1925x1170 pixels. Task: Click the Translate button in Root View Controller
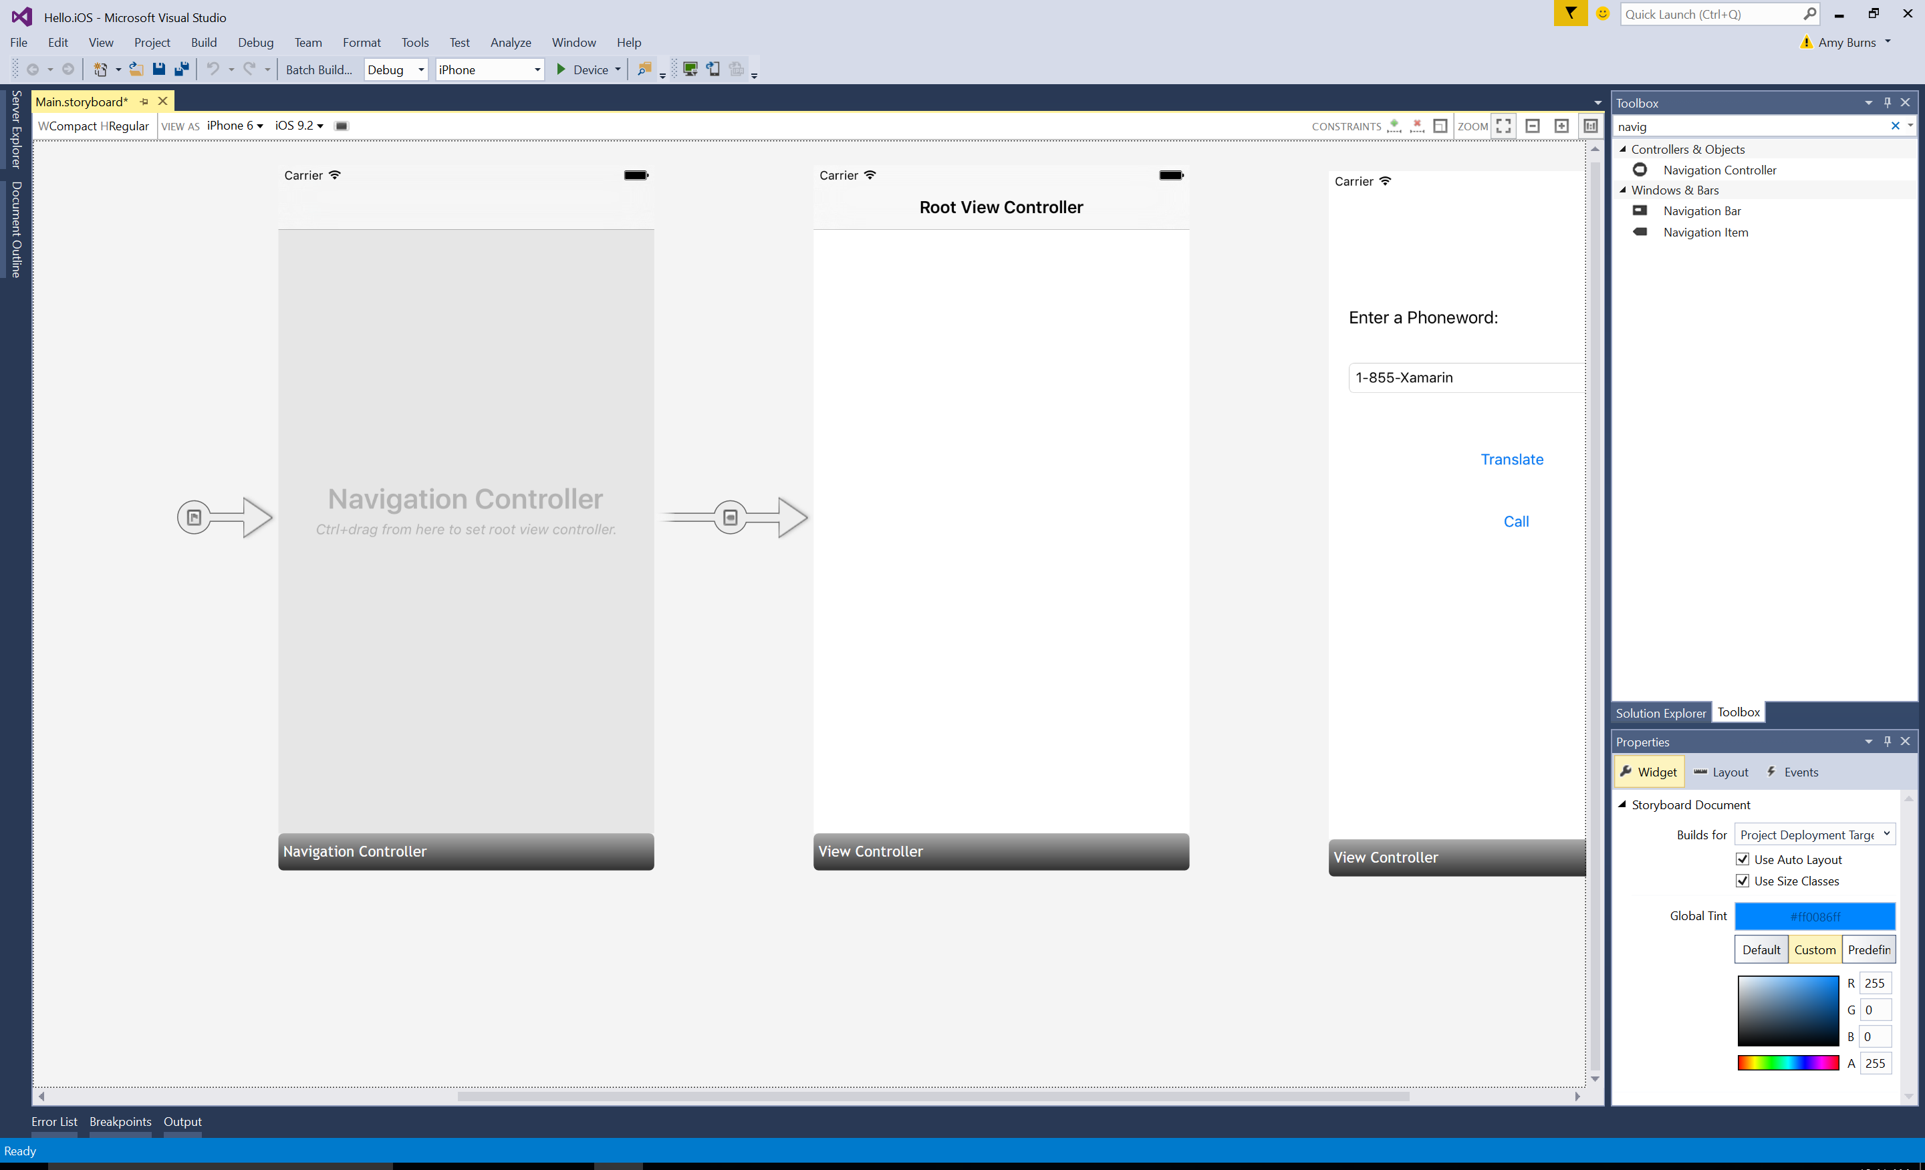(x=1513, y=458)
